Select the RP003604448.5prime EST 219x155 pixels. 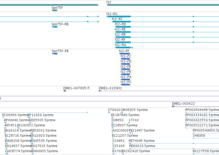point(202,112)
